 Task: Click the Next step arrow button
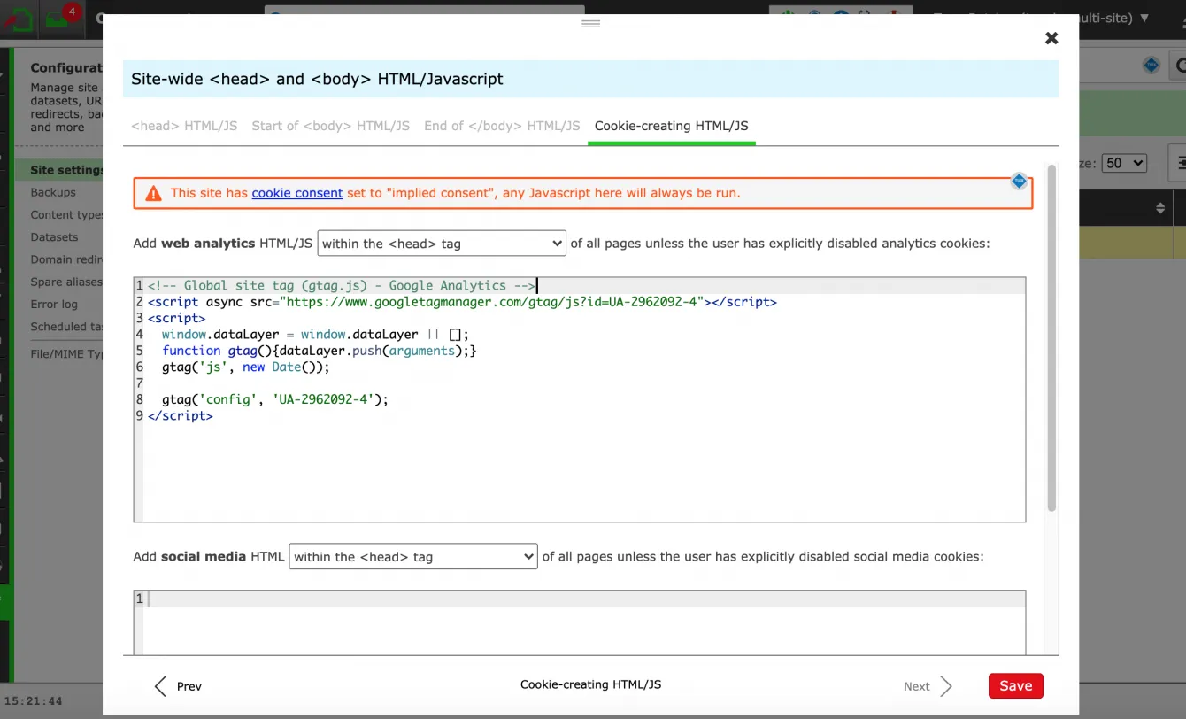pyautogui.click(x=928, y=686)
